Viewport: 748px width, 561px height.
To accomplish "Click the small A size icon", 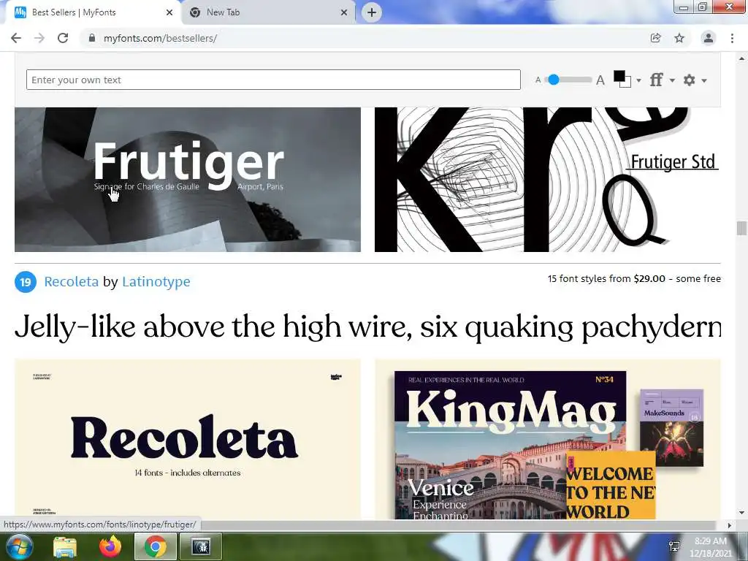I will click(538, 80).
